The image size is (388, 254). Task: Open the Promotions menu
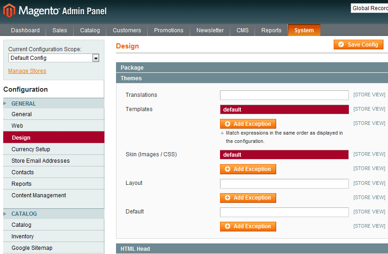pos(168,30)
